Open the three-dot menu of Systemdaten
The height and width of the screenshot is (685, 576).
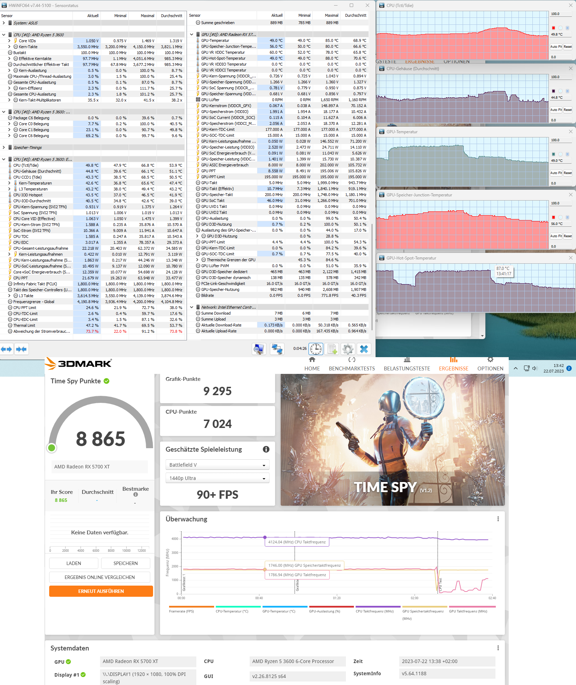click(498, 648)
